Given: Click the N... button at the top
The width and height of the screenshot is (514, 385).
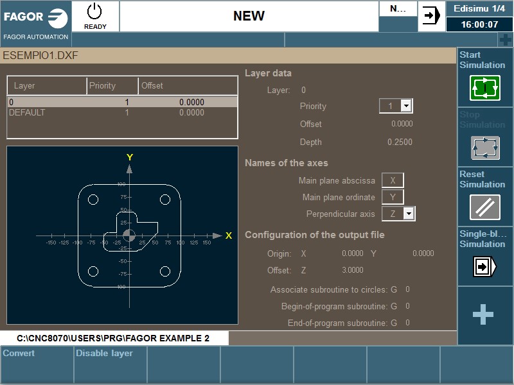Looking at the screenshot, I should (398, 10).
